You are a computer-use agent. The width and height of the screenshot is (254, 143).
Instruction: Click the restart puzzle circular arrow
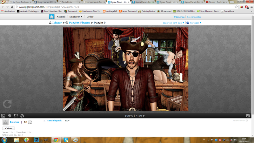pos(7,104)
